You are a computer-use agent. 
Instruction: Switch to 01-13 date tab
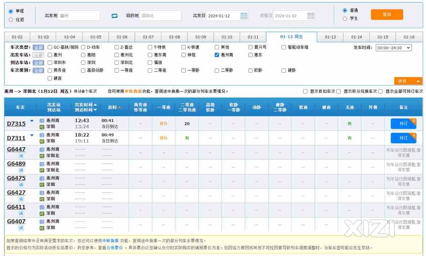[330, 37]
